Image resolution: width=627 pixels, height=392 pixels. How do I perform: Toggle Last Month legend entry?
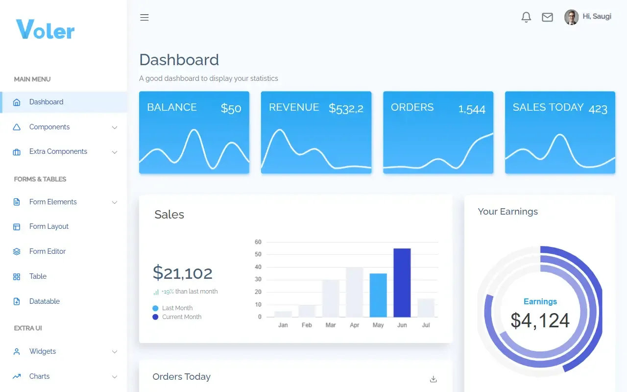(172, 308)
